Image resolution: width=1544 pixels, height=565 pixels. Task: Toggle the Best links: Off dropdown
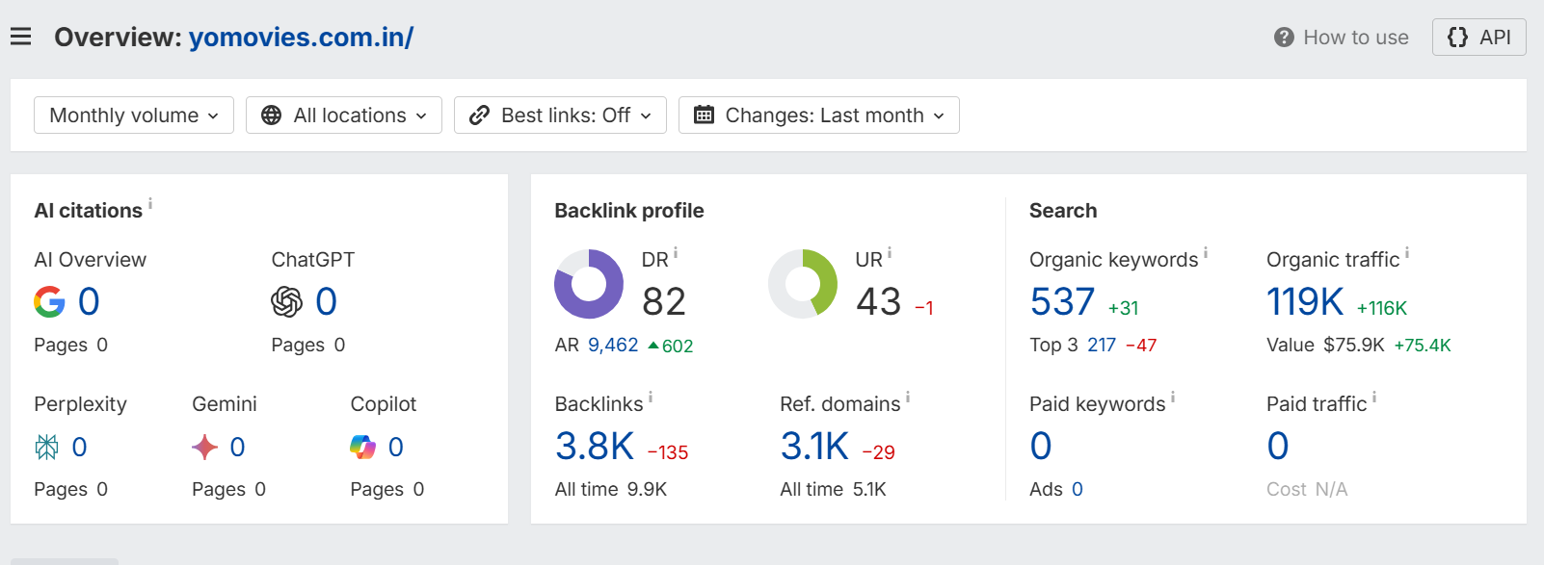[560, 116]
